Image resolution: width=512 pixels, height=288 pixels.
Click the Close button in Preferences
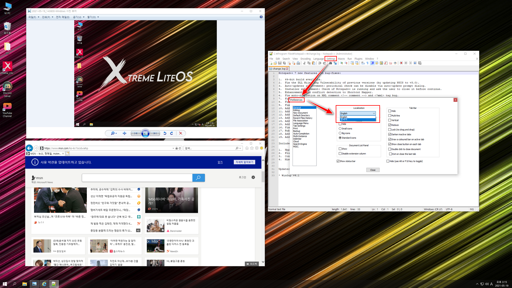373,170
